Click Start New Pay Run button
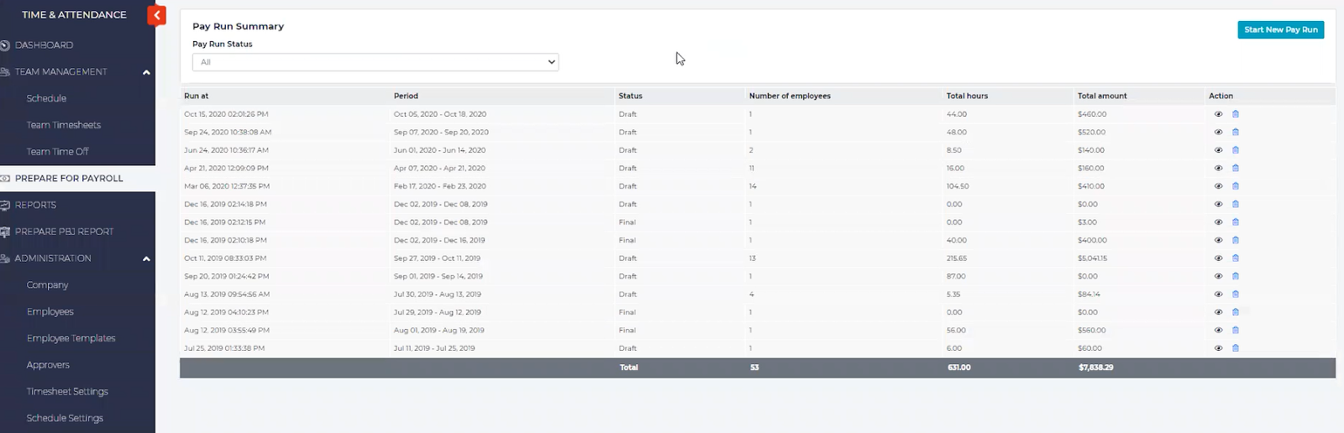The height and width of the screenshot is (433, 1344). [1280, 29]
